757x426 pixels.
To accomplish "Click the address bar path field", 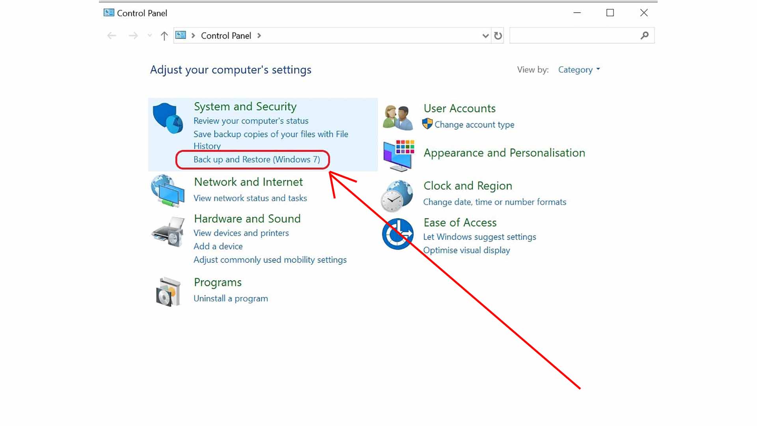I will pos(332,35).
